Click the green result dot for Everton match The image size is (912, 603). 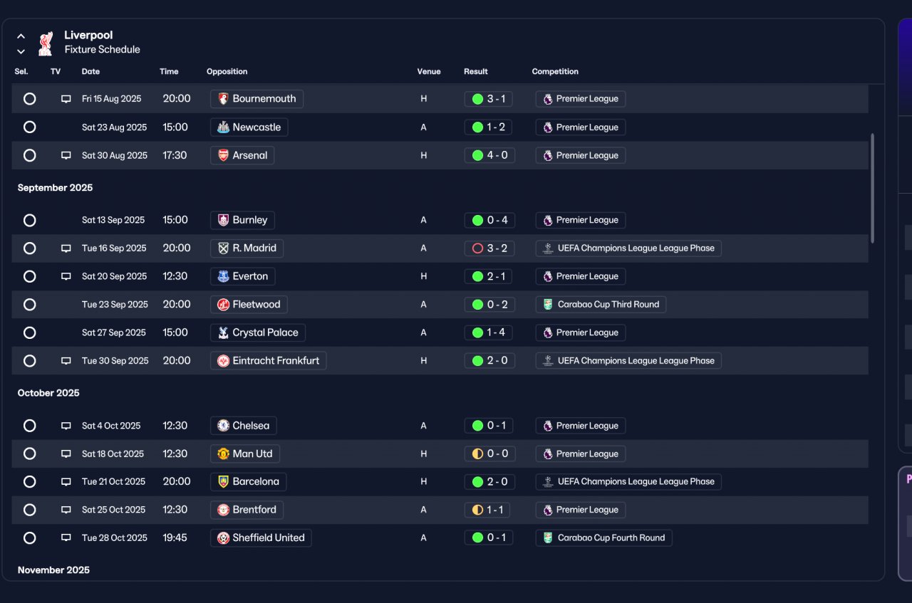[x=477, y=276]
